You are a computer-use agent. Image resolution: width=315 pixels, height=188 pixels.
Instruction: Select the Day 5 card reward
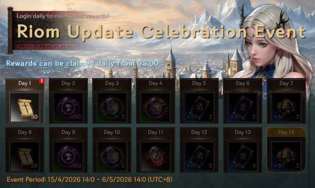199,107
